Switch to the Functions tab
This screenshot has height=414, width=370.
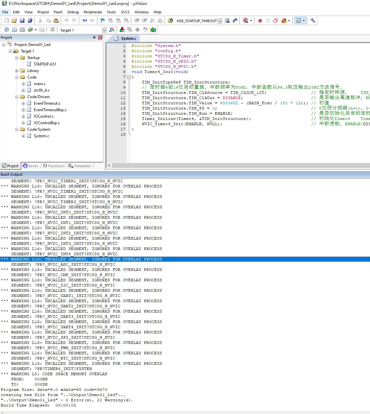click(x=54, y=166)
